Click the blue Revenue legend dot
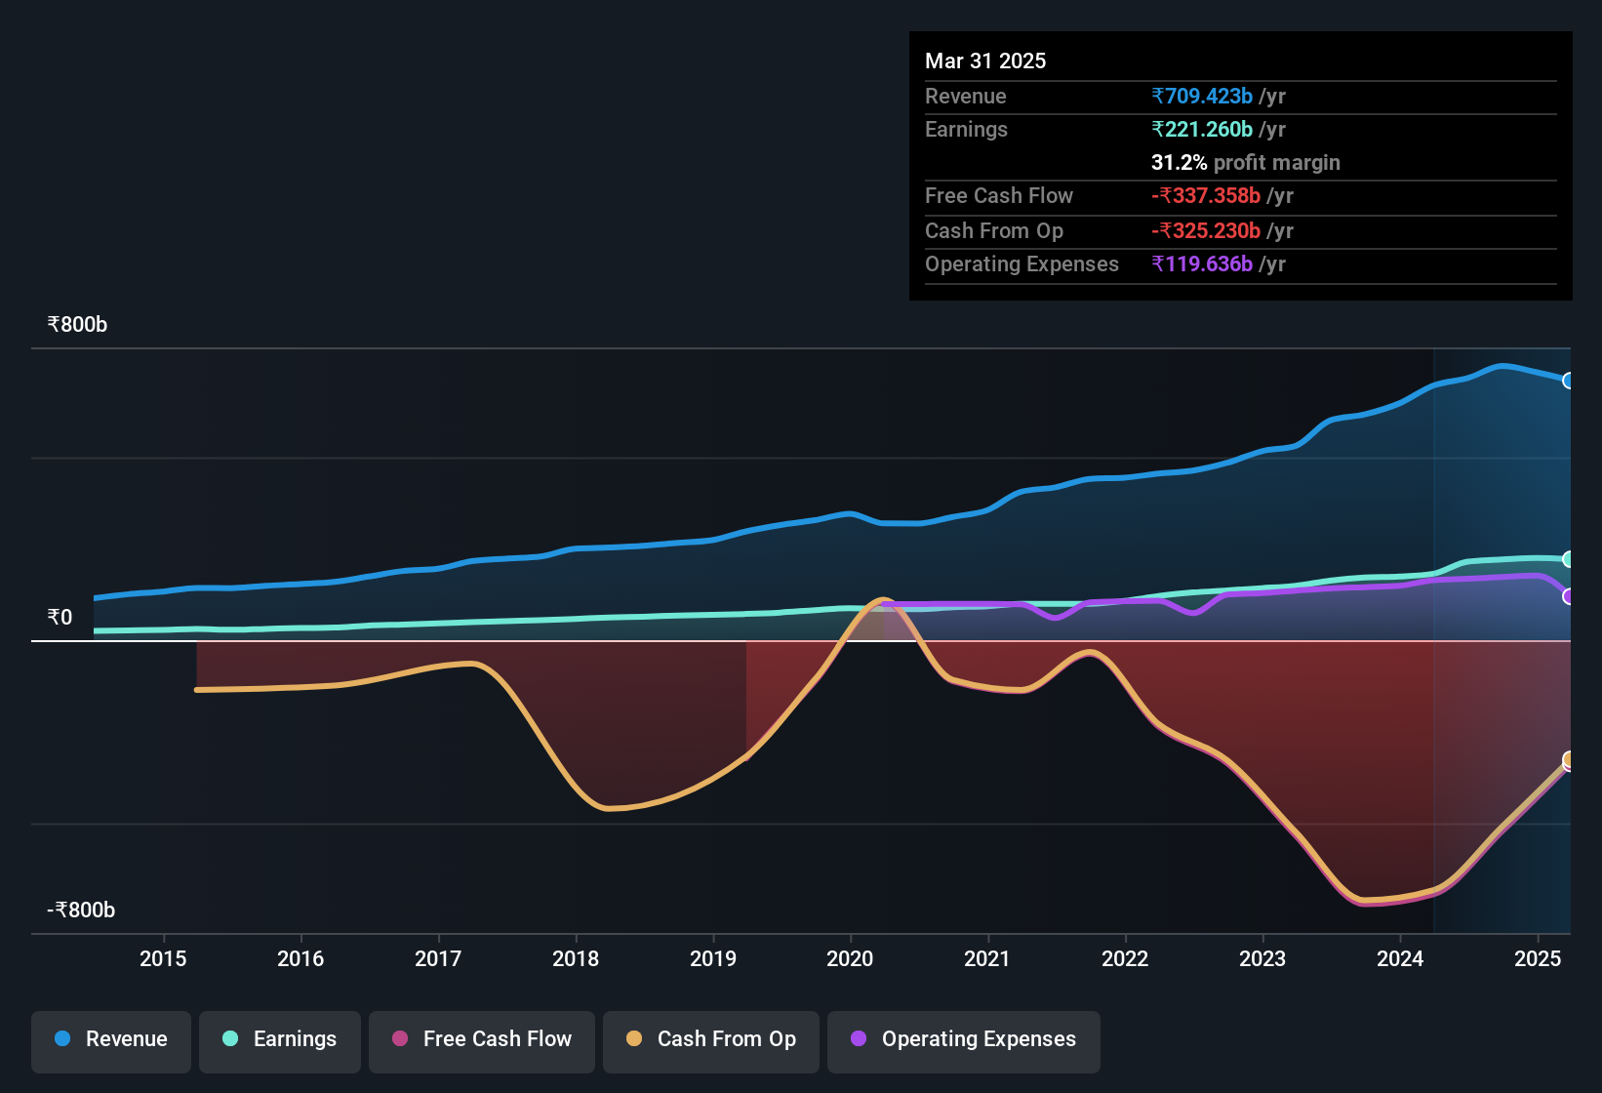The height and width of the screenshot is (1093, 1602). [x=61, y=1039]
